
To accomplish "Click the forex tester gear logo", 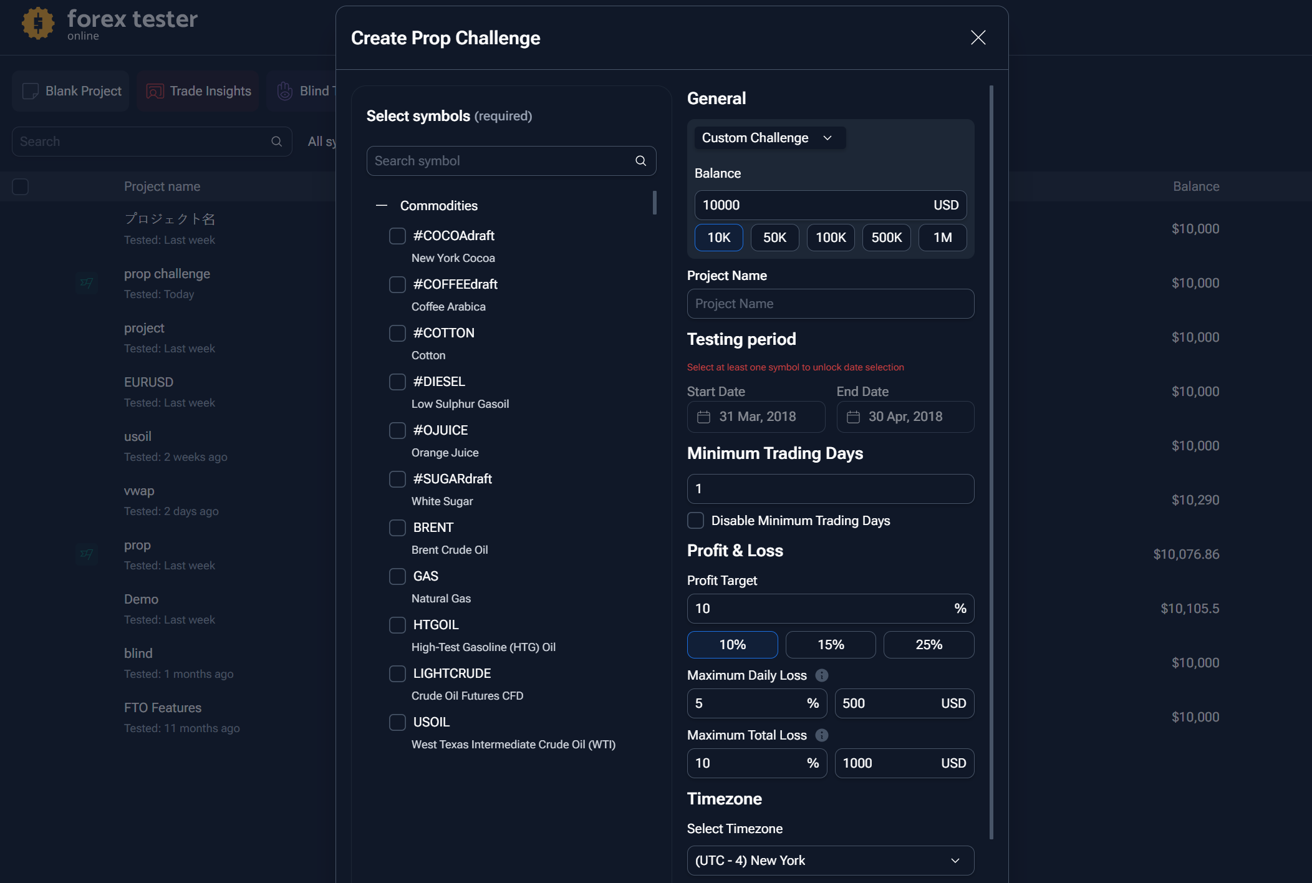I will point(38,24).
